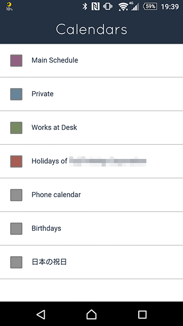The image size is (183, 326).
Task: Tap the Calendars header title
Action: click(x=91, y=29)
